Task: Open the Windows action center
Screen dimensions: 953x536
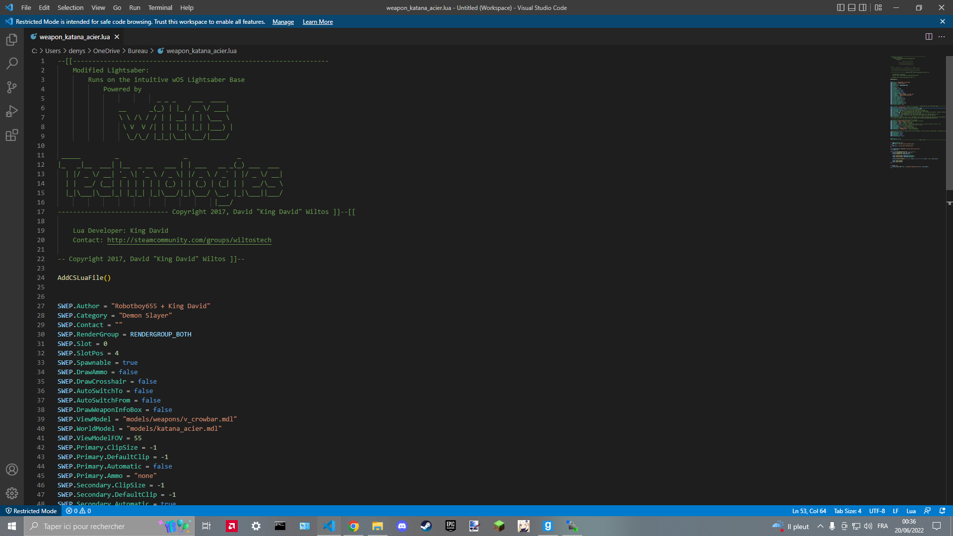Action: click(937, 526)
